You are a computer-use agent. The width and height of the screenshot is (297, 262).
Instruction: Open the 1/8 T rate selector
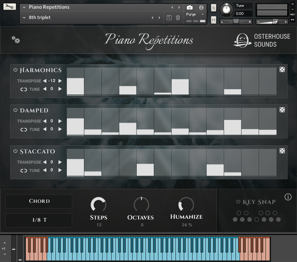pyautogui.click(x=39, y=220)
